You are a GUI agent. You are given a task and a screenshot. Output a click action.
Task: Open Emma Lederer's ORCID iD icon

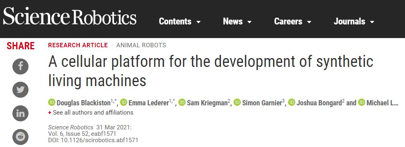pyautogui.click(x=124, y=103)
